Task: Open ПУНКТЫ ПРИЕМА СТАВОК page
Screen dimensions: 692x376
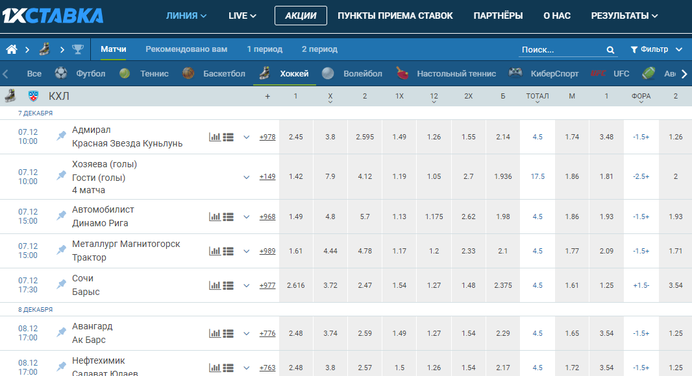Action: pyautogui.click(x=395, y=16)
